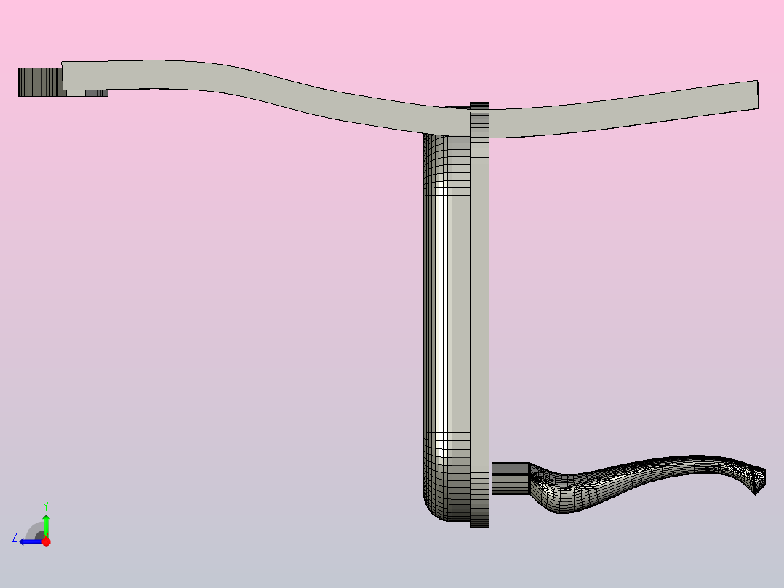Select the dark block joining lever to plate
Screen dimensions: 784x588
point(510,478)
